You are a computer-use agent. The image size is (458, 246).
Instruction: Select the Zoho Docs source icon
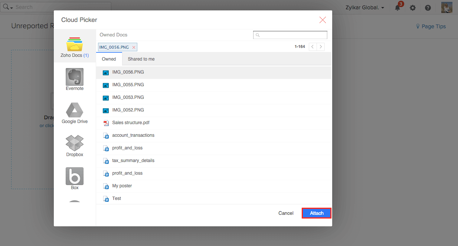74,43
